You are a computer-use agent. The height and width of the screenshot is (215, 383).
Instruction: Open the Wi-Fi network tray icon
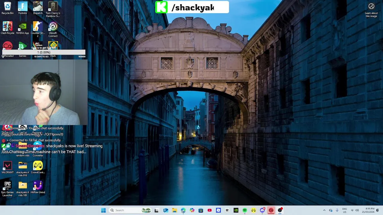click(352, 210)
